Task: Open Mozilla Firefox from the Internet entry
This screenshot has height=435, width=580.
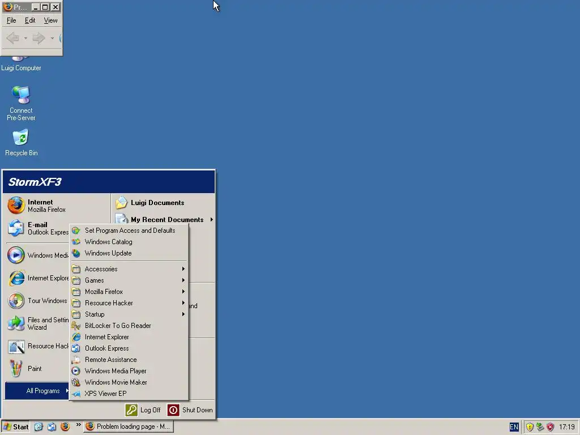Action: [x=37, y=206]
